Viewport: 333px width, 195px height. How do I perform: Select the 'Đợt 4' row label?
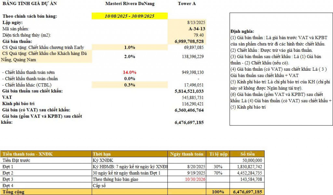8,186
